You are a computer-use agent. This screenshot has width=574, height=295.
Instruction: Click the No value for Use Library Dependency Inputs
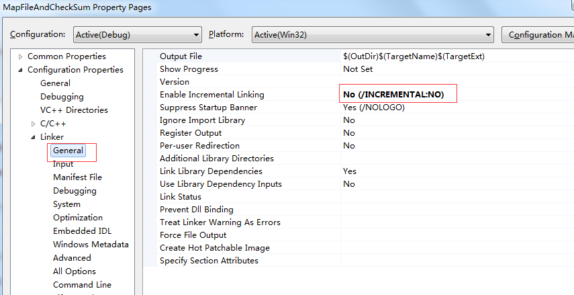pyautogui.click(x=349, y=184)
